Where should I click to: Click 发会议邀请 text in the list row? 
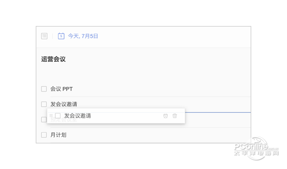(x=64, y=104)
